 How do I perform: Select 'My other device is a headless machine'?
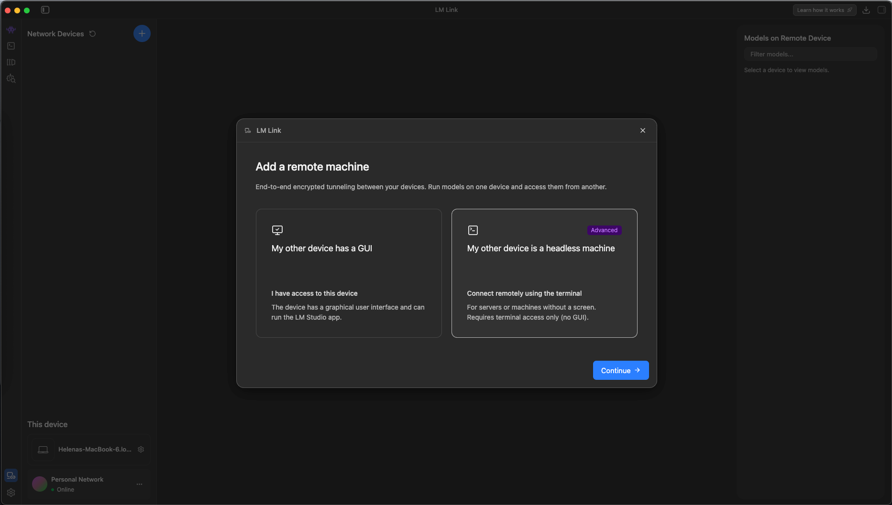click(x=544, y=273)
